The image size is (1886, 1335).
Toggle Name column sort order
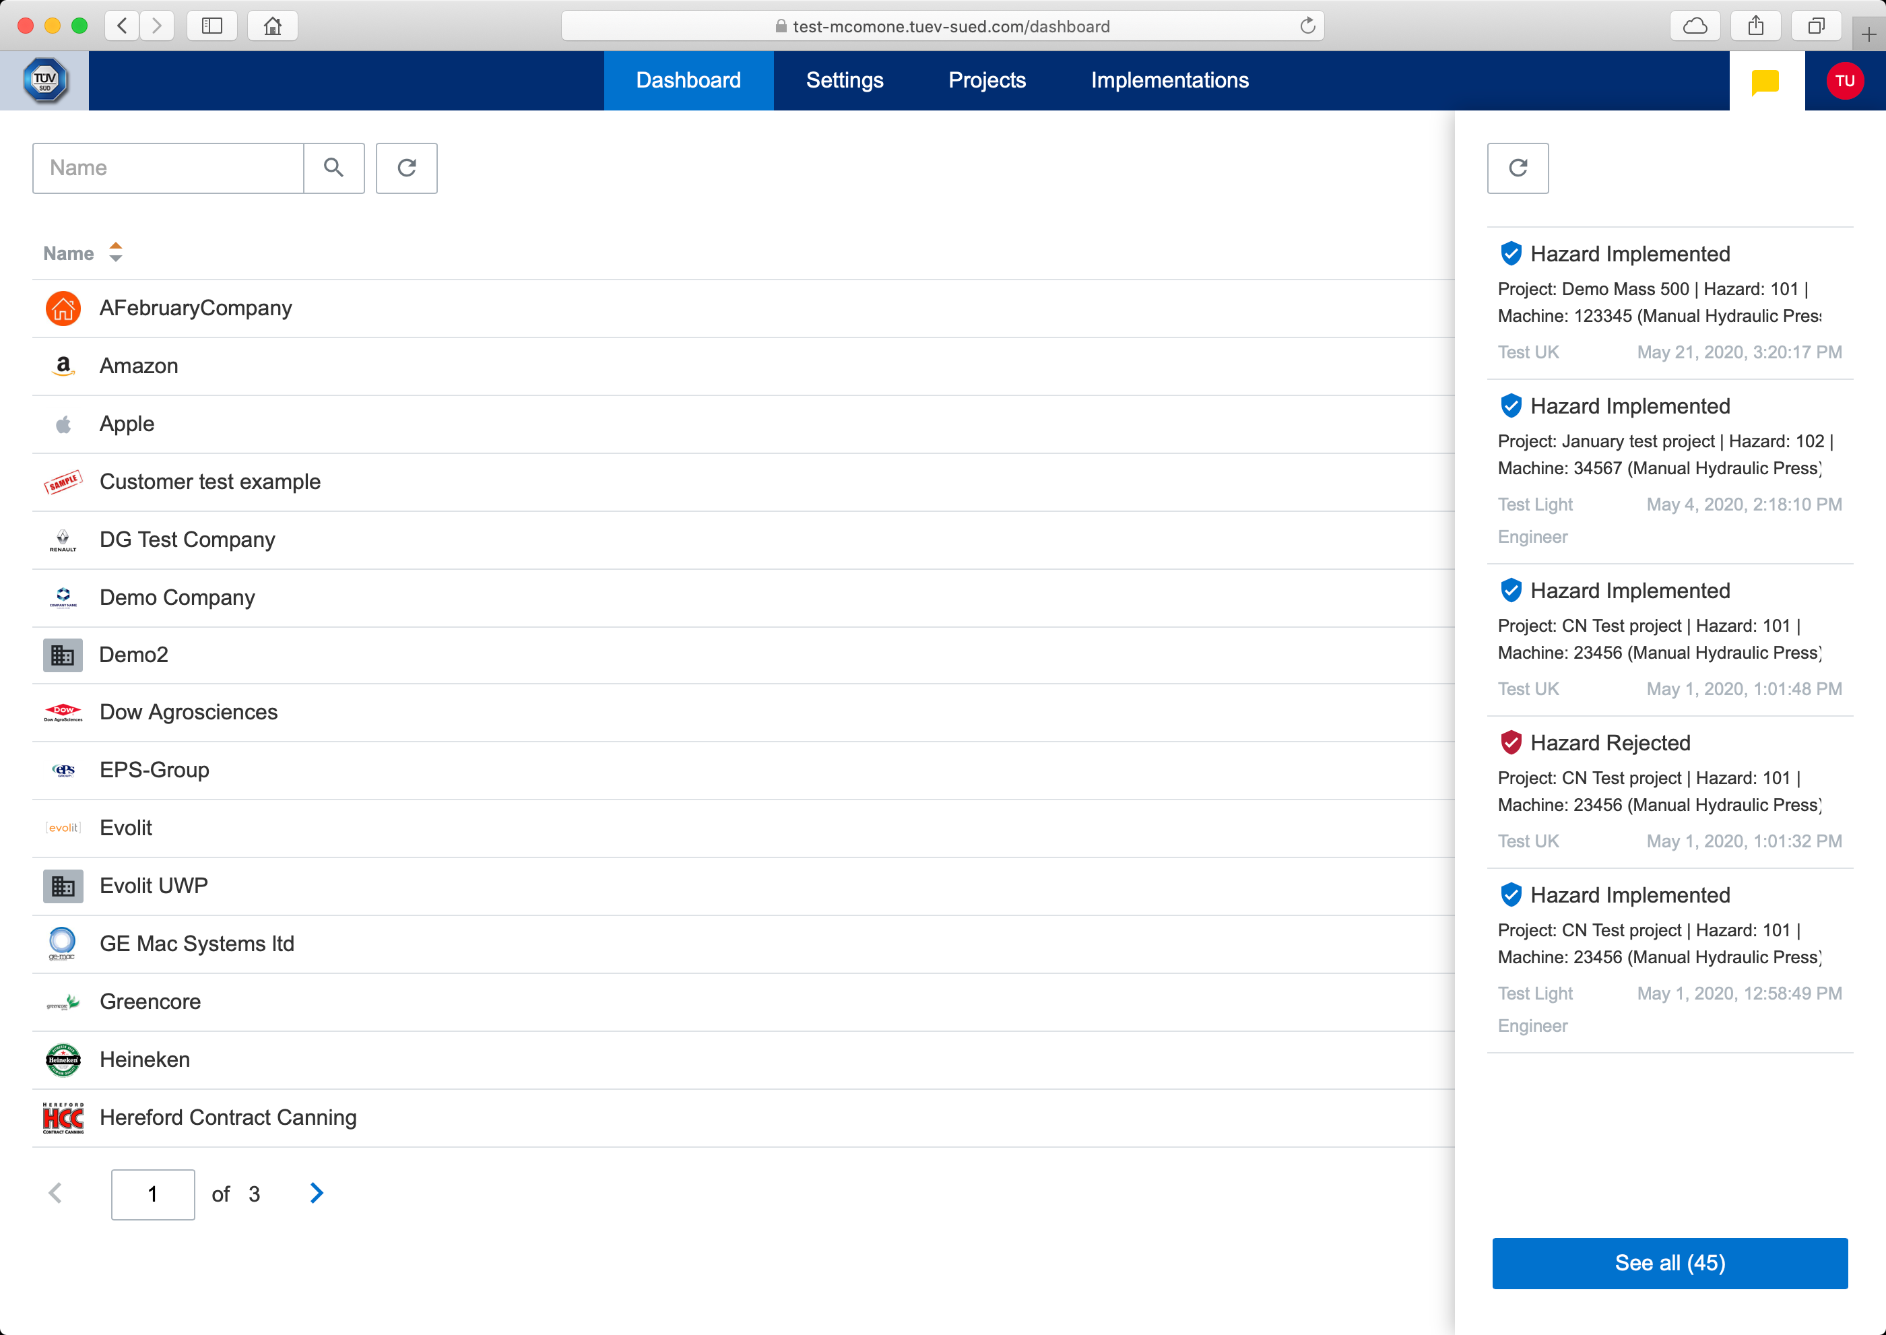pyautogui.click(x=116, y=253)
